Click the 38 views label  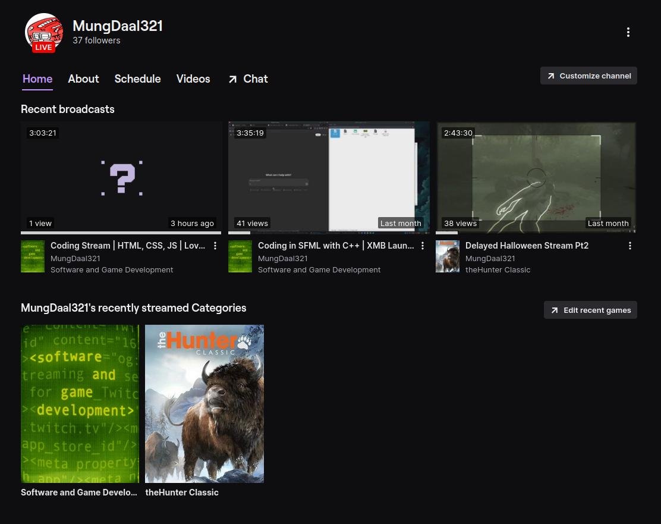460,223
